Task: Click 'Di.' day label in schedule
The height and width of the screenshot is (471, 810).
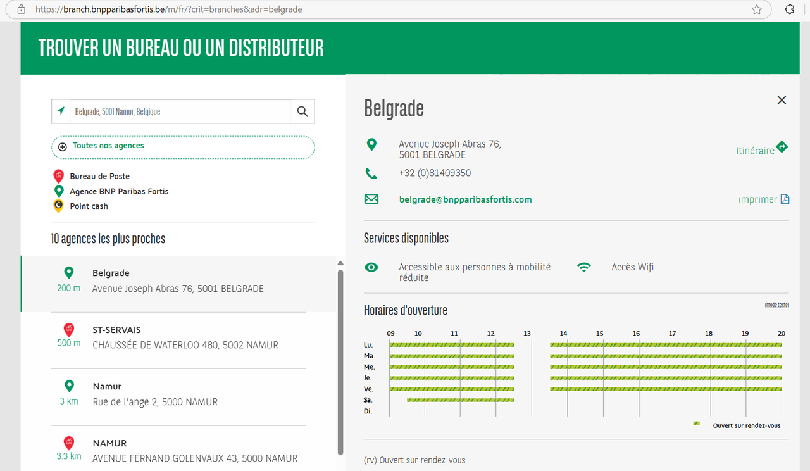Action: [x=368, y=411]
